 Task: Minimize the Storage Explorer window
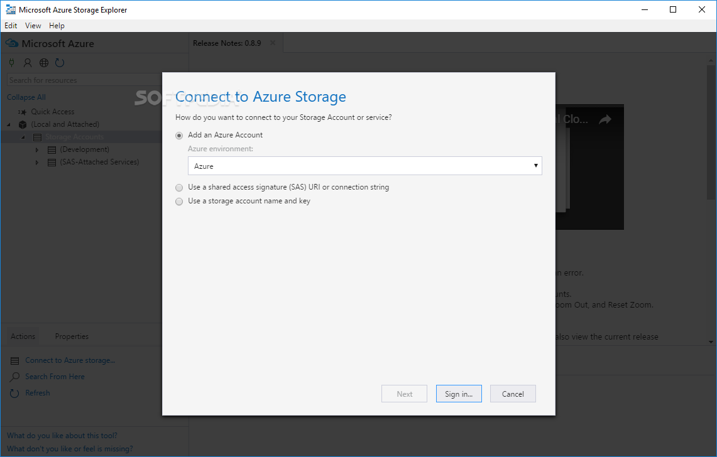click(x=645, y=9)
